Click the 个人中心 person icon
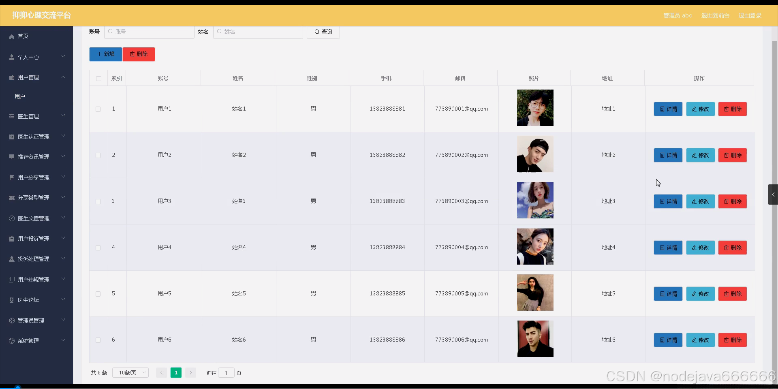Viewport: 778px width, 389px height. click(x=12, y=57)
